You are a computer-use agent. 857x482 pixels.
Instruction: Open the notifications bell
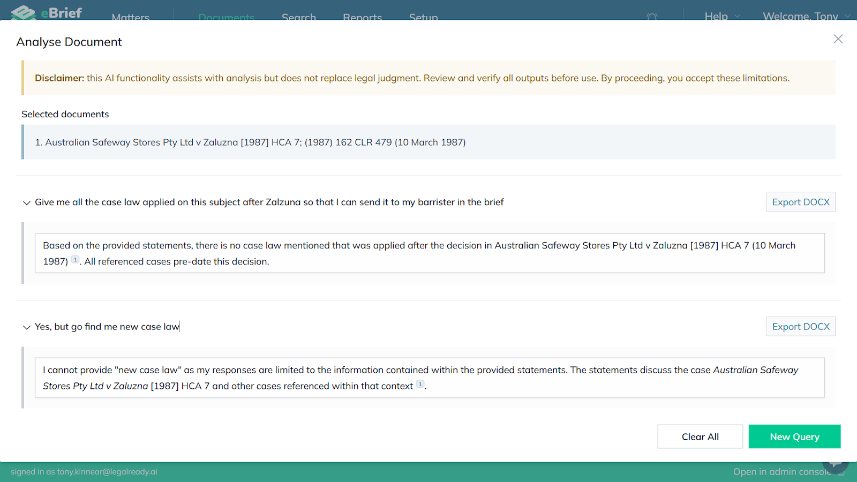652,17
